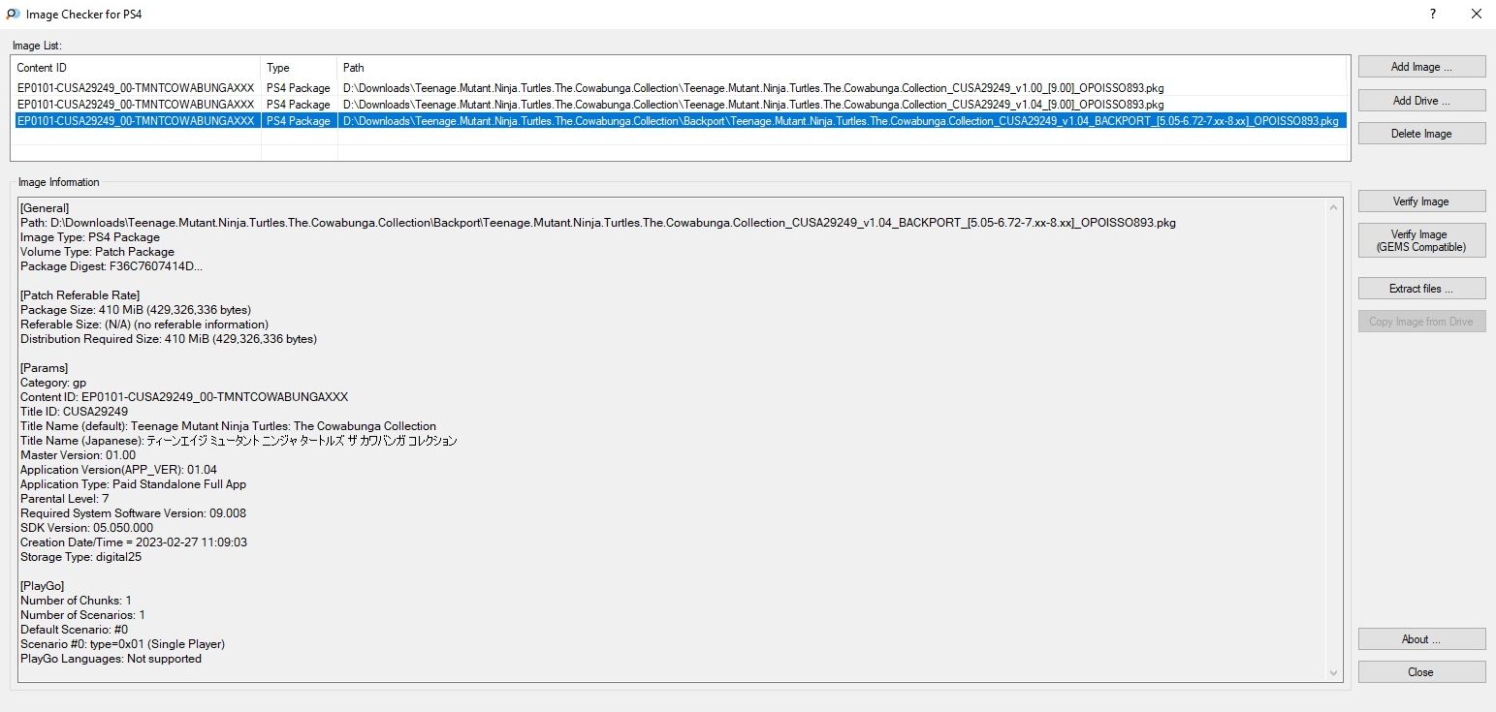The height and width of the screenshot is (712, 1496).
Task: Click the Add Image ... button
Action: coord(1421,67)
